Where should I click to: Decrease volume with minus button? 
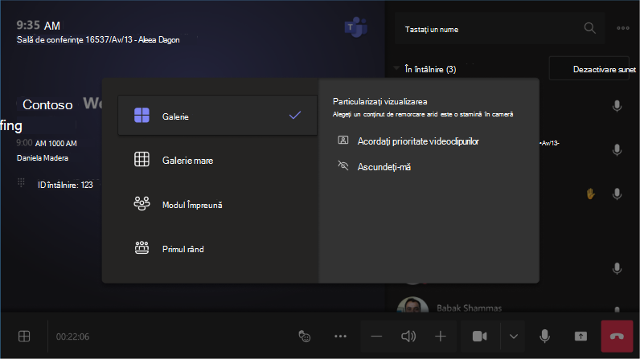(x=376, y=337)
